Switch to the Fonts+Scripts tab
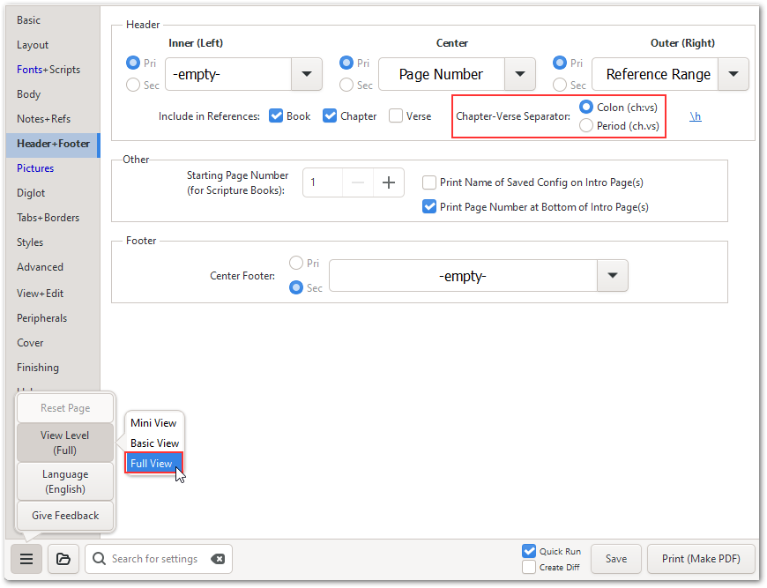767x588 pixels. pyautogui.click(x=48, y=70)
